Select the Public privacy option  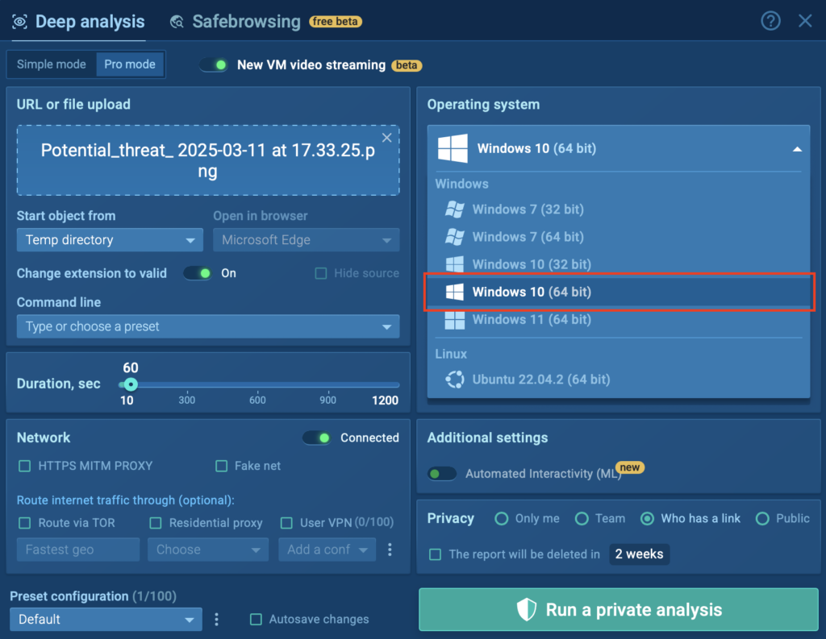click(x=762, y=519)
